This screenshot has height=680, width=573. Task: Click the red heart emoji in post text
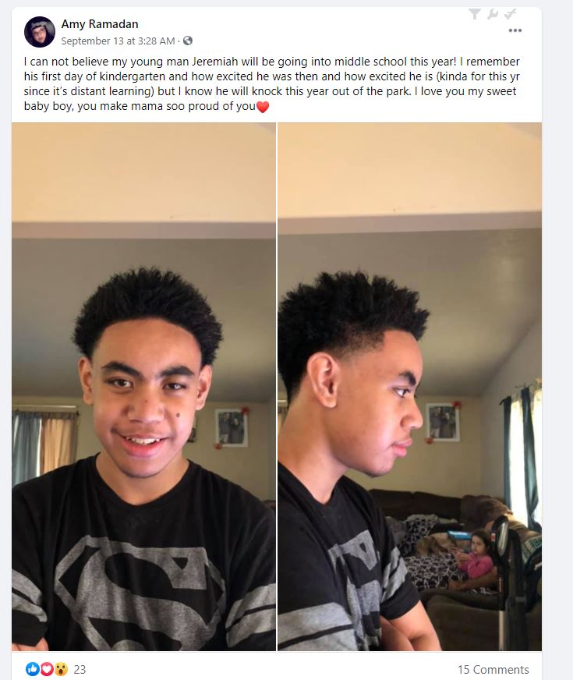[263, 107]
